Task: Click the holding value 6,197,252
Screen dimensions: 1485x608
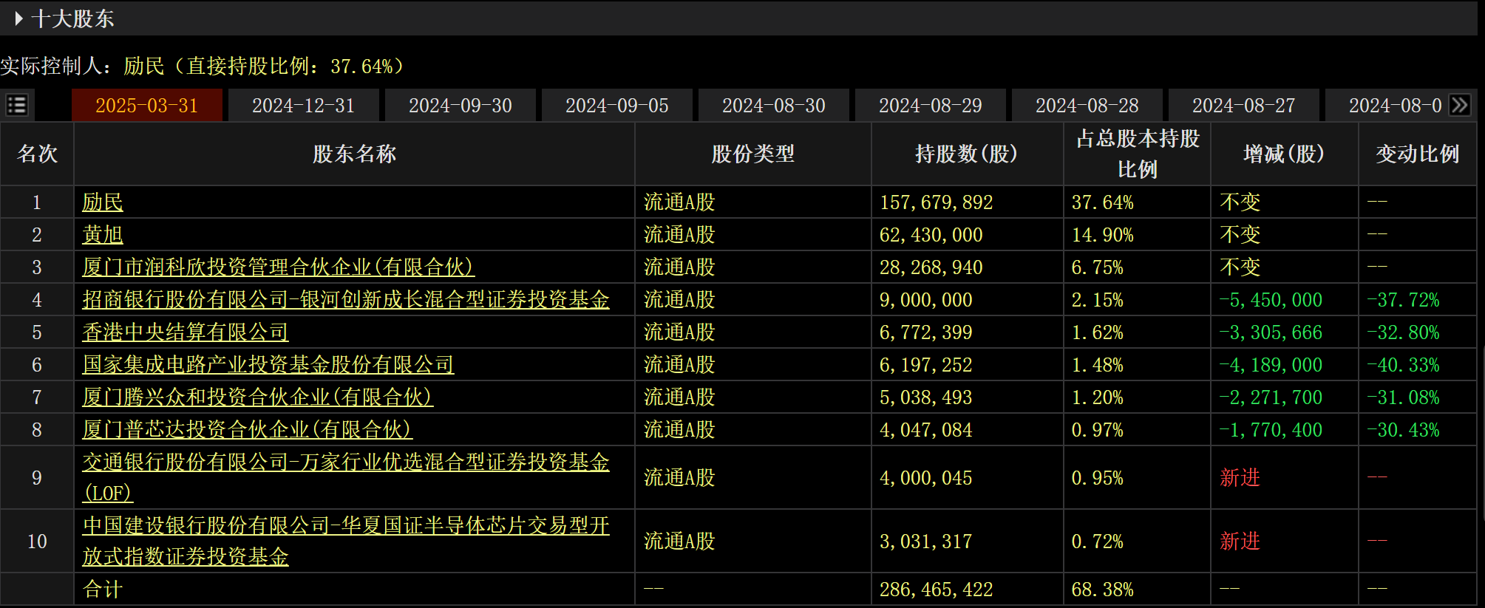Action: pyautogui.click(x=926, y=365)
